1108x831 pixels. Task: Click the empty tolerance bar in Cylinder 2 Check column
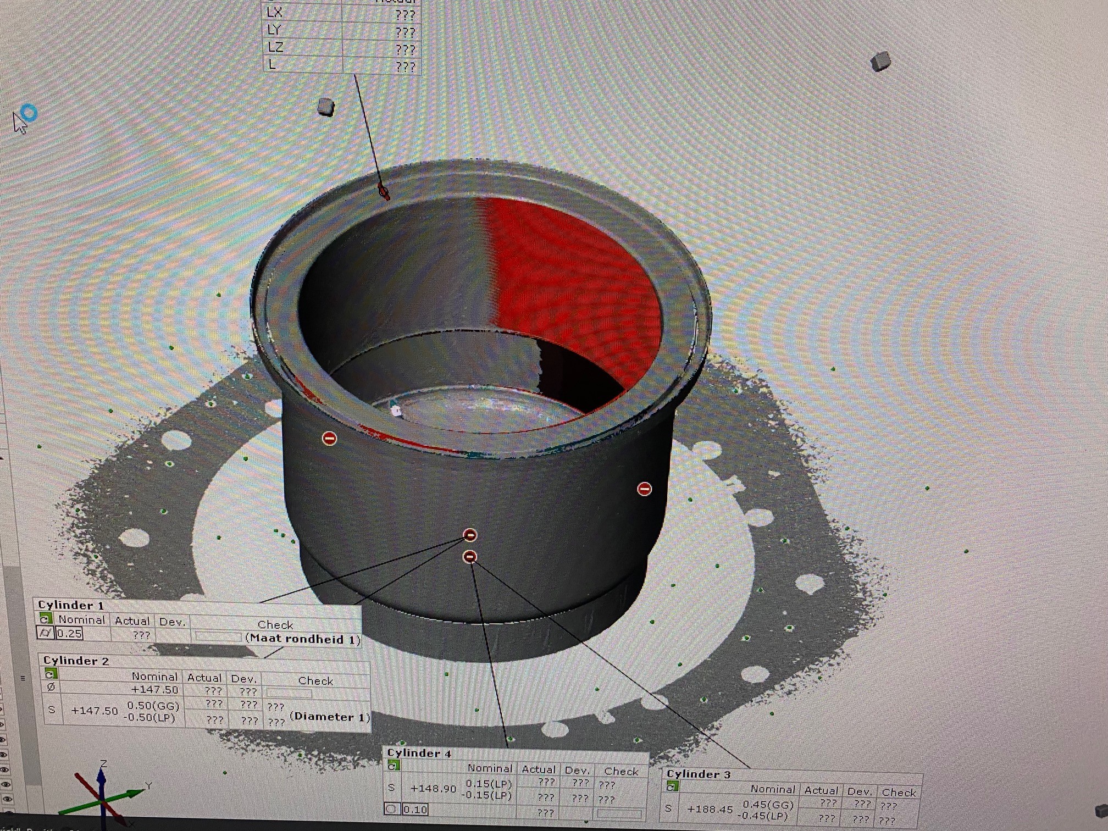[290, 693]
